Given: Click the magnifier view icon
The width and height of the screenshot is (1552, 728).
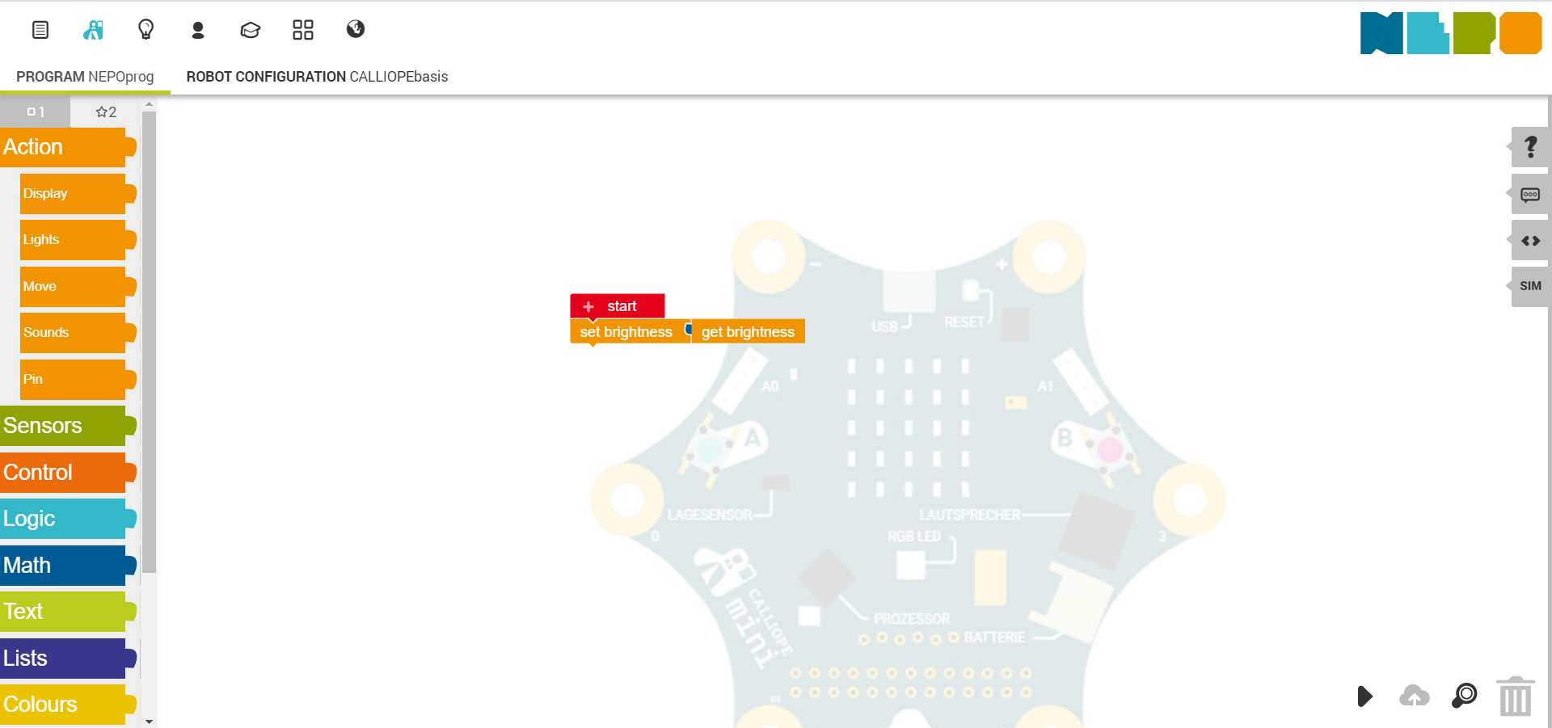Looking at the screenshot, I should [1464, 696].
